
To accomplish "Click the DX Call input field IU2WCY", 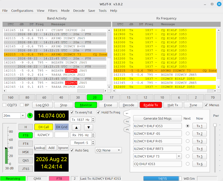I will tap(43, 135).
